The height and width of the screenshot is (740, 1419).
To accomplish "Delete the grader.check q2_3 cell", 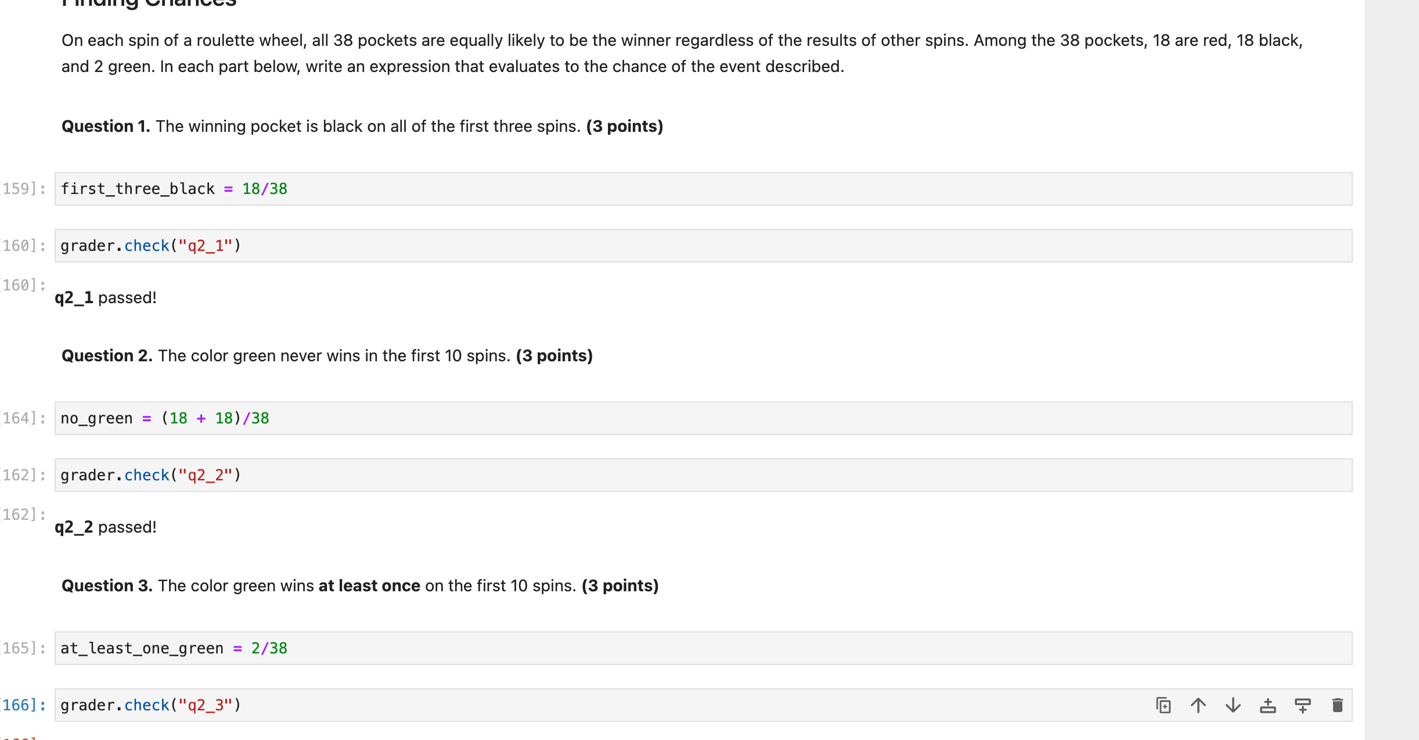I will 1337,705.
